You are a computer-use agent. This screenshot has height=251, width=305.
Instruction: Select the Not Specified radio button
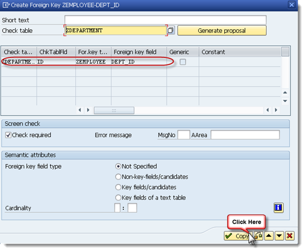118,166
